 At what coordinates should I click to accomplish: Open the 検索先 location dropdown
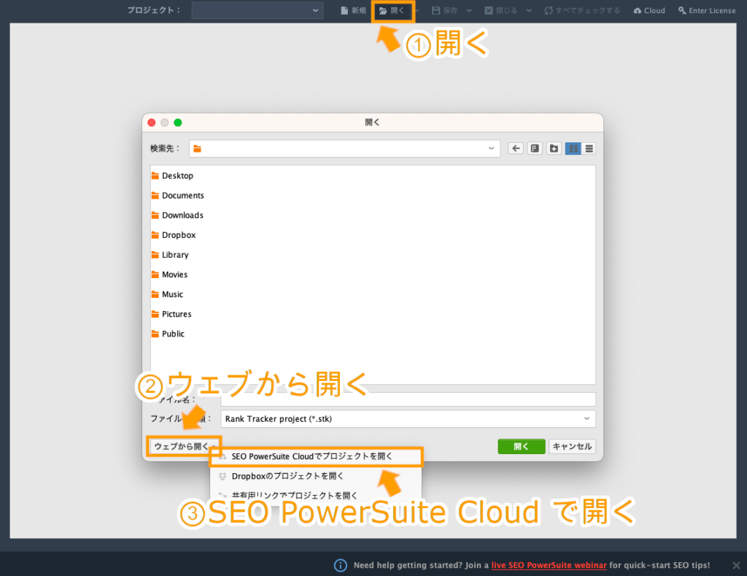click(x=344, y=149)
